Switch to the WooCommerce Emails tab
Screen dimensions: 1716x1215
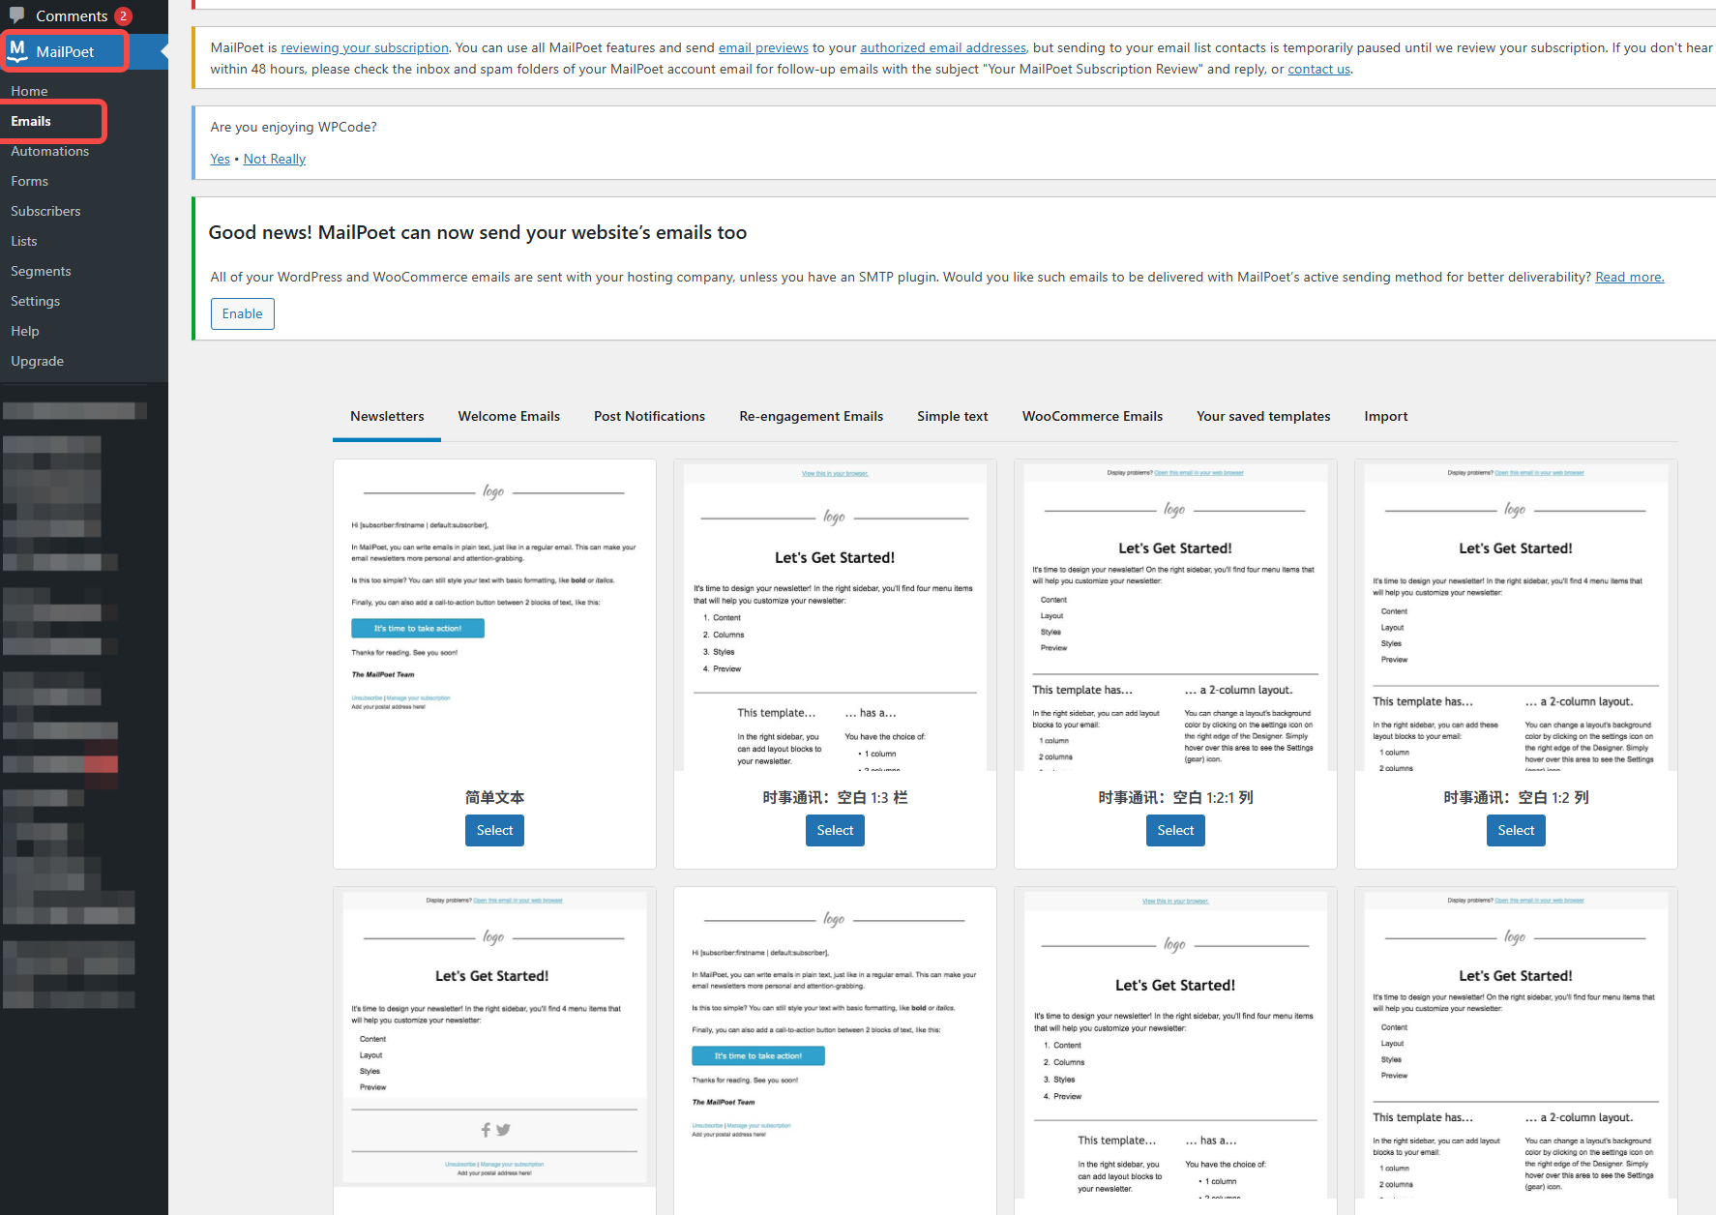(1092, 416)
